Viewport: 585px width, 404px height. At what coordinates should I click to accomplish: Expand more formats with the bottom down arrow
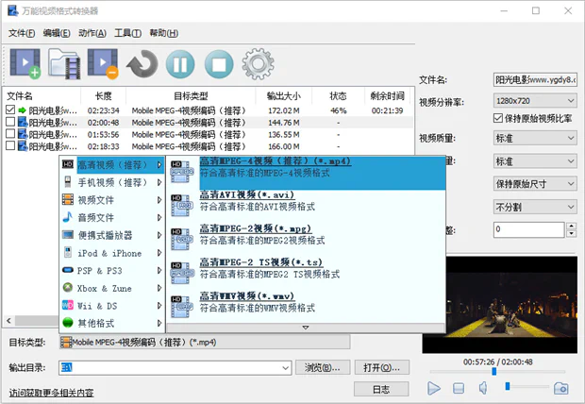point(306,328)
